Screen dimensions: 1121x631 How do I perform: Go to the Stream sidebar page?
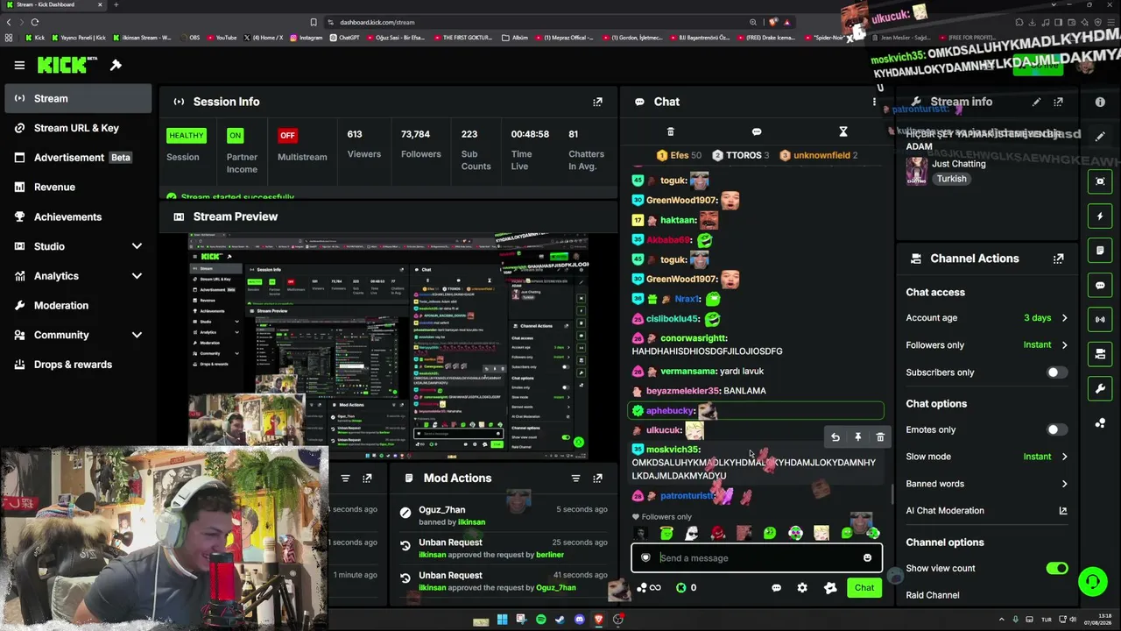pyautogui.click(x=79, y=99)
